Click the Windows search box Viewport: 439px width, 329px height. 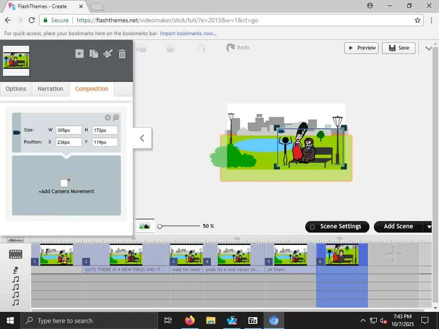89,320
